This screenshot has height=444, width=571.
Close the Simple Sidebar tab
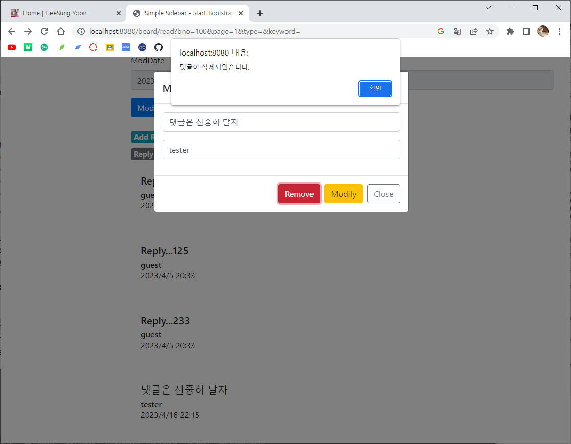[x=241, y=13]
